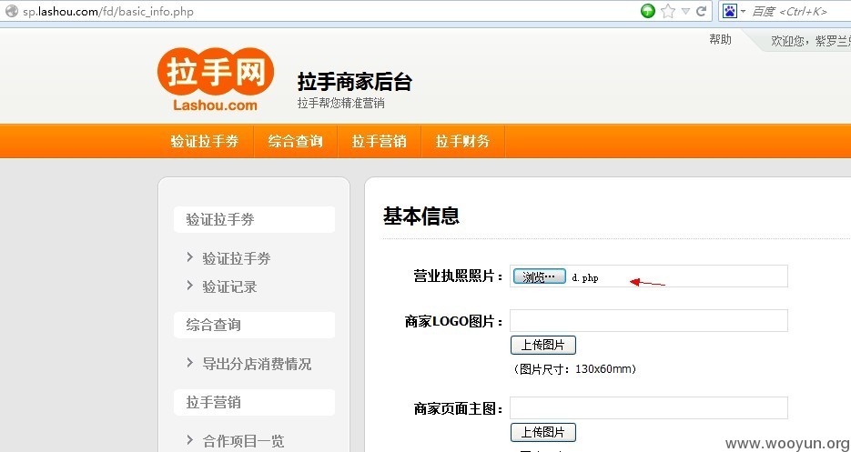
Task: Click the 营业执照照片 field label
Action: coord(458,276)
